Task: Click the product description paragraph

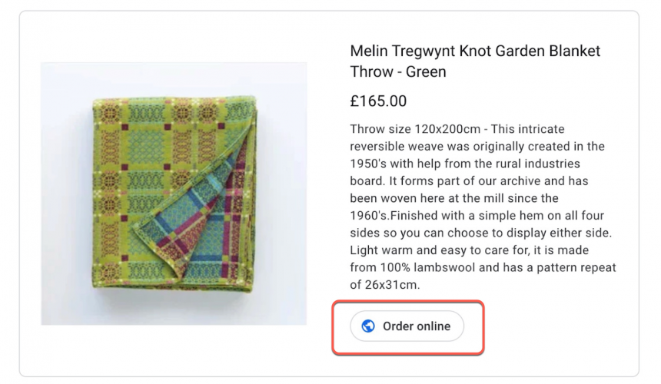Action: coord(483,207)
